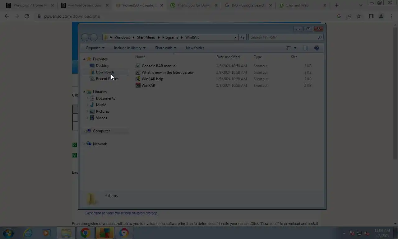398x239 pixels.
Task: Click the Console RAR manual shortcut icon
Action: [x=138, y=66]
